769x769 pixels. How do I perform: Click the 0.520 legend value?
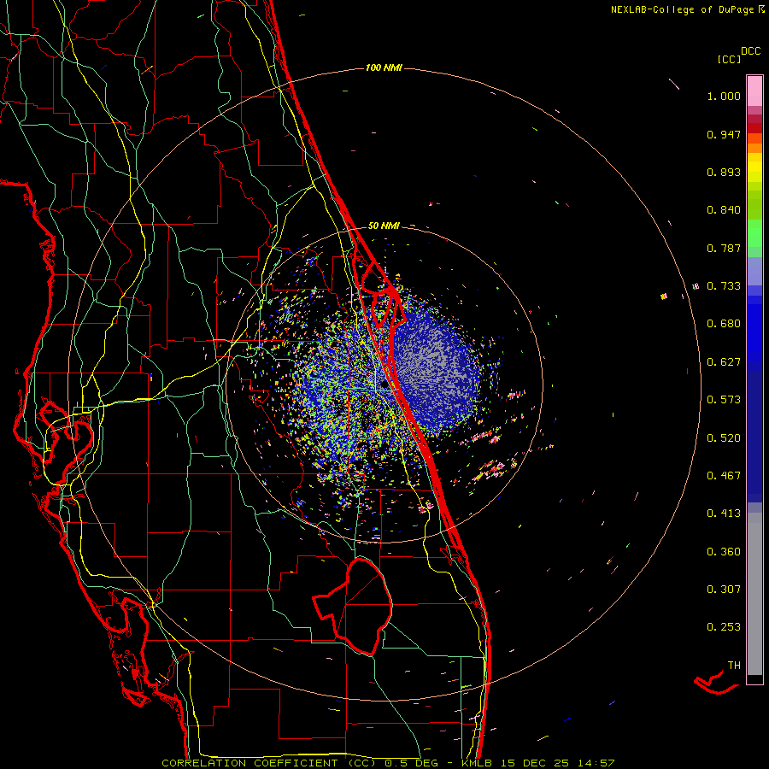coord(724,438)
